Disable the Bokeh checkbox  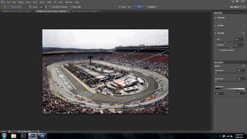click(244, 66)
